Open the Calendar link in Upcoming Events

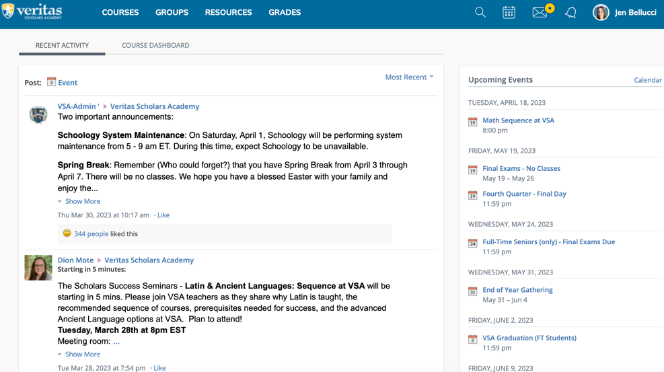648,80
